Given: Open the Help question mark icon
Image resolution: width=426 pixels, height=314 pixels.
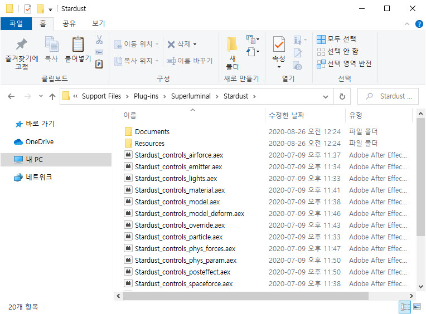Looking at the screenshot, I should (x=419, y=24).
